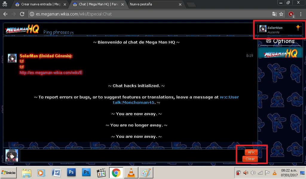This screenshot has height=179, width=306.
Task: Click the show desktop icon in tray
Action: tap(302, 173)
